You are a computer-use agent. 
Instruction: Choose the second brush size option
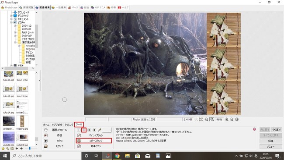click(x=84, y=130)
